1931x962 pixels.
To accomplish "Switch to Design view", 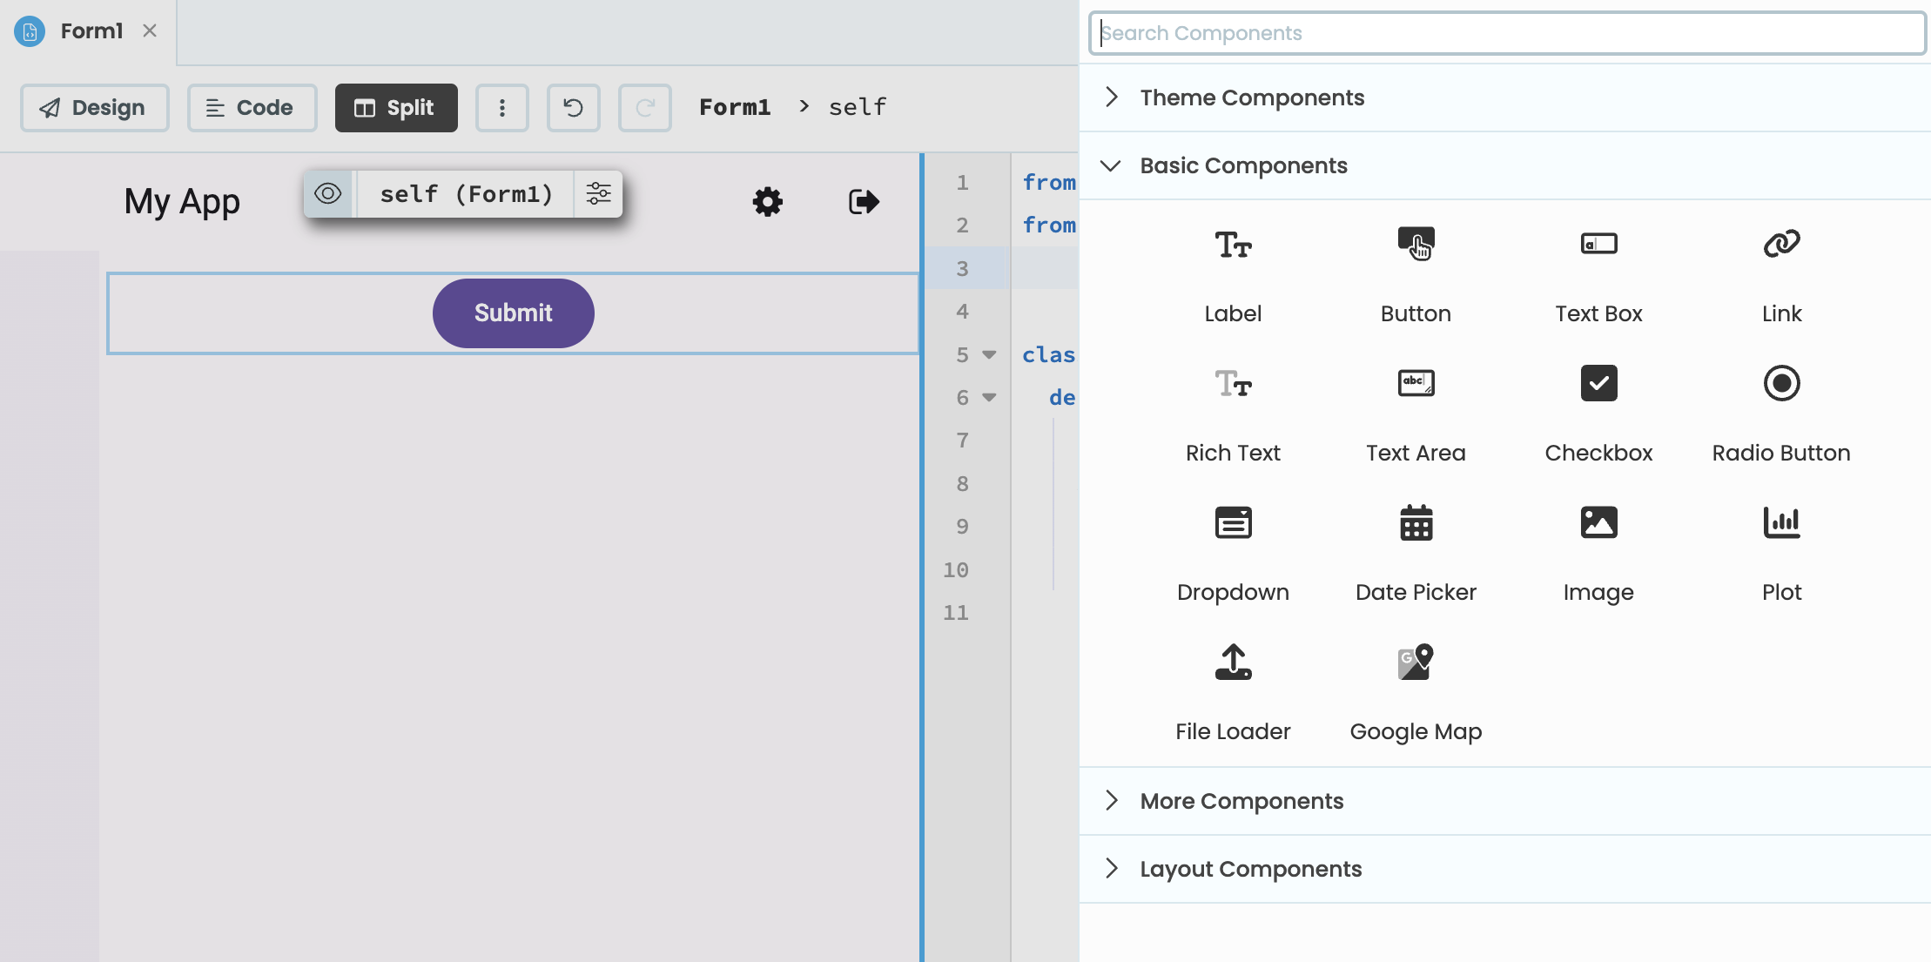I will (x=94, y=108).
